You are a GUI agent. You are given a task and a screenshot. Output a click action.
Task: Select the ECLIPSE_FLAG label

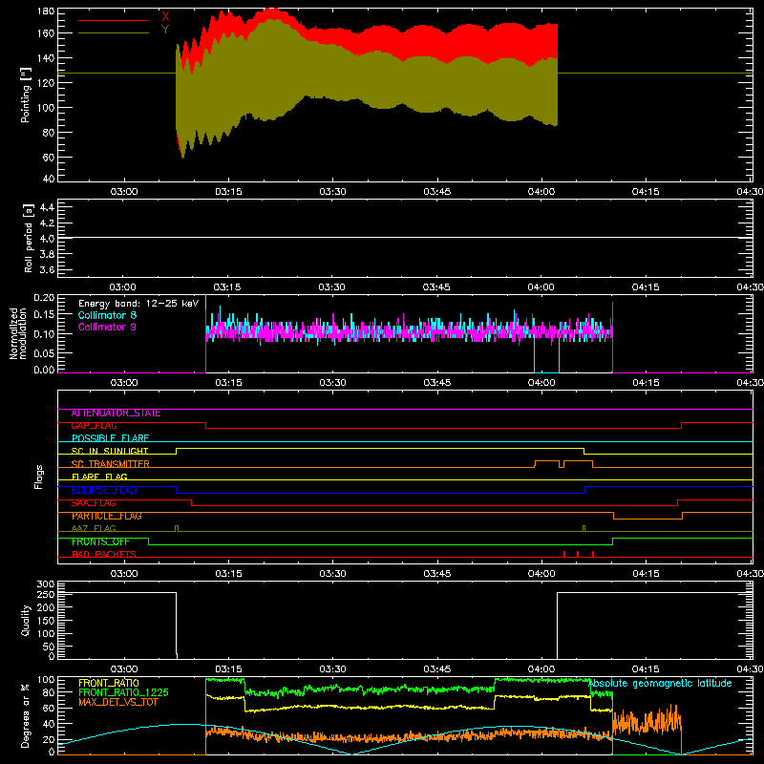pyautogui.click(x=104, y=490)
